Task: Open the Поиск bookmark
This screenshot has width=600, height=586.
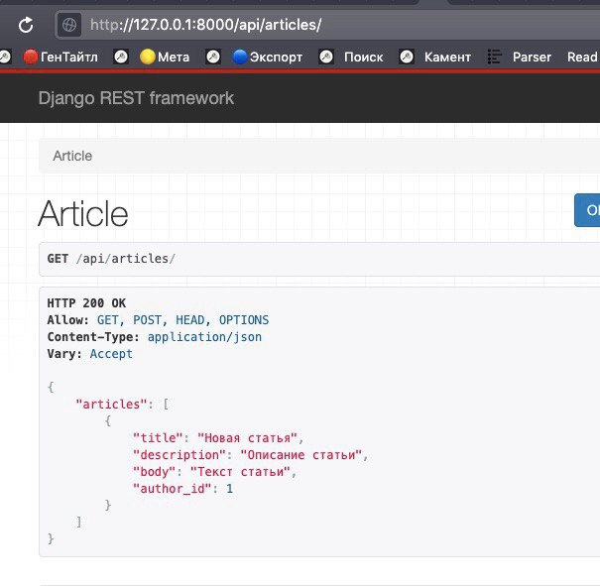Action: (364, 57)
